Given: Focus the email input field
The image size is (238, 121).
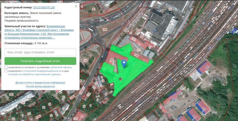Looking at the screenshot, I should (x=40, y=52).
